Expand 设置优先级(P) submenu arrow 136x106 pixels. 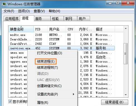(74, 94)
